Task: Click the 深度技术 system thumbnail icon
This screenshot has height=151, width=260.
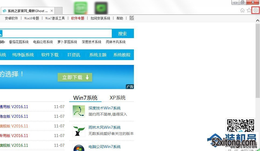Action: coord(79,111)
